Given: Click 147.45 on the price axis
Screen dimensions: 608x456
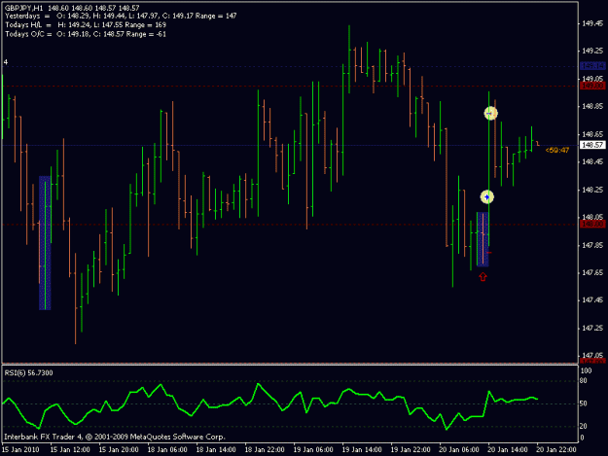Looking at the screenshot, I should (x=592, y=300).
